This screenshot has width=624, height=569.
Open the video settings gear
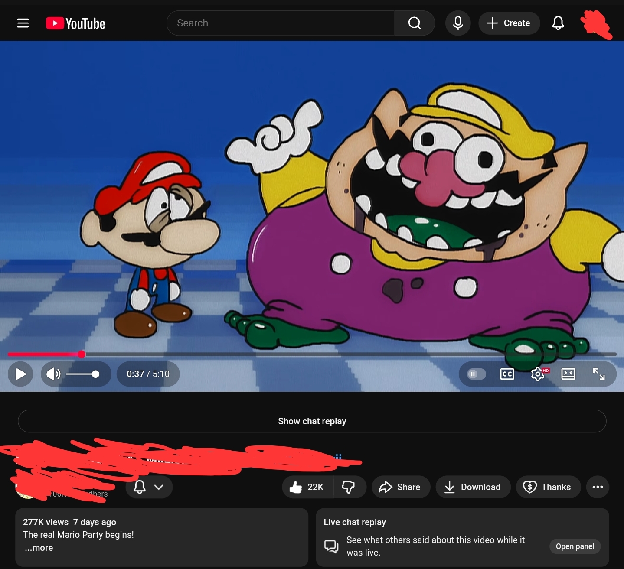538,374
